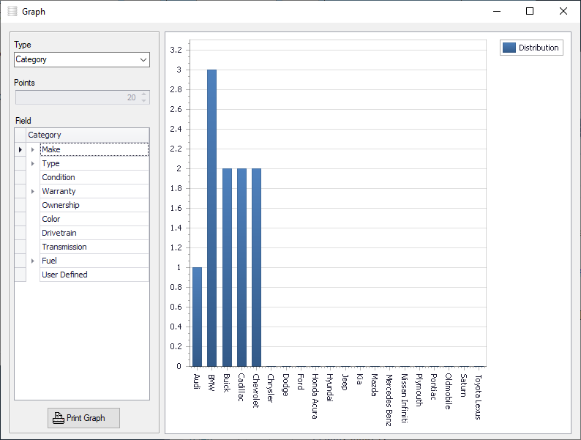Image resolution: width=581 pixels, height=440 pixels.
Task: Click the row selector arrow beside Make
Action: tap(20, 149)
